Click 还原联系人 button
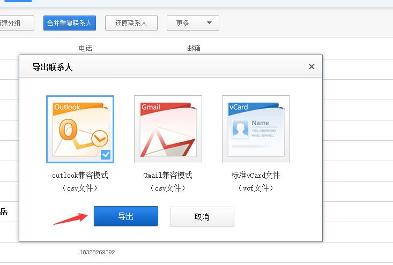Screen dimensions: 393x265 pos(131,23)
